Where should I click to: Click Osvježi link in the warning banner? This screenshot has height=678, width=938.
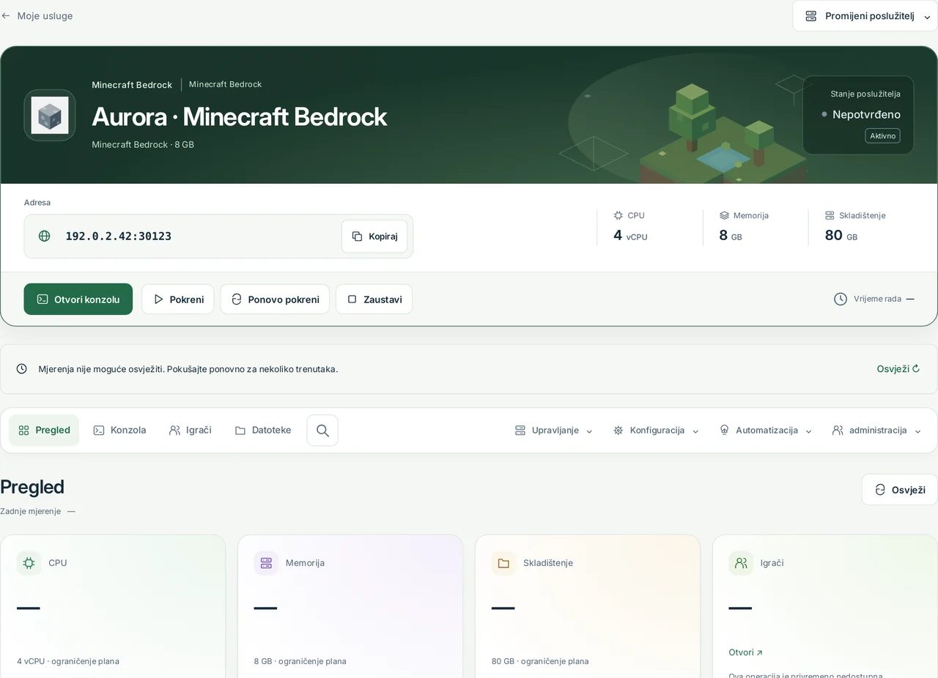[898, 369]
